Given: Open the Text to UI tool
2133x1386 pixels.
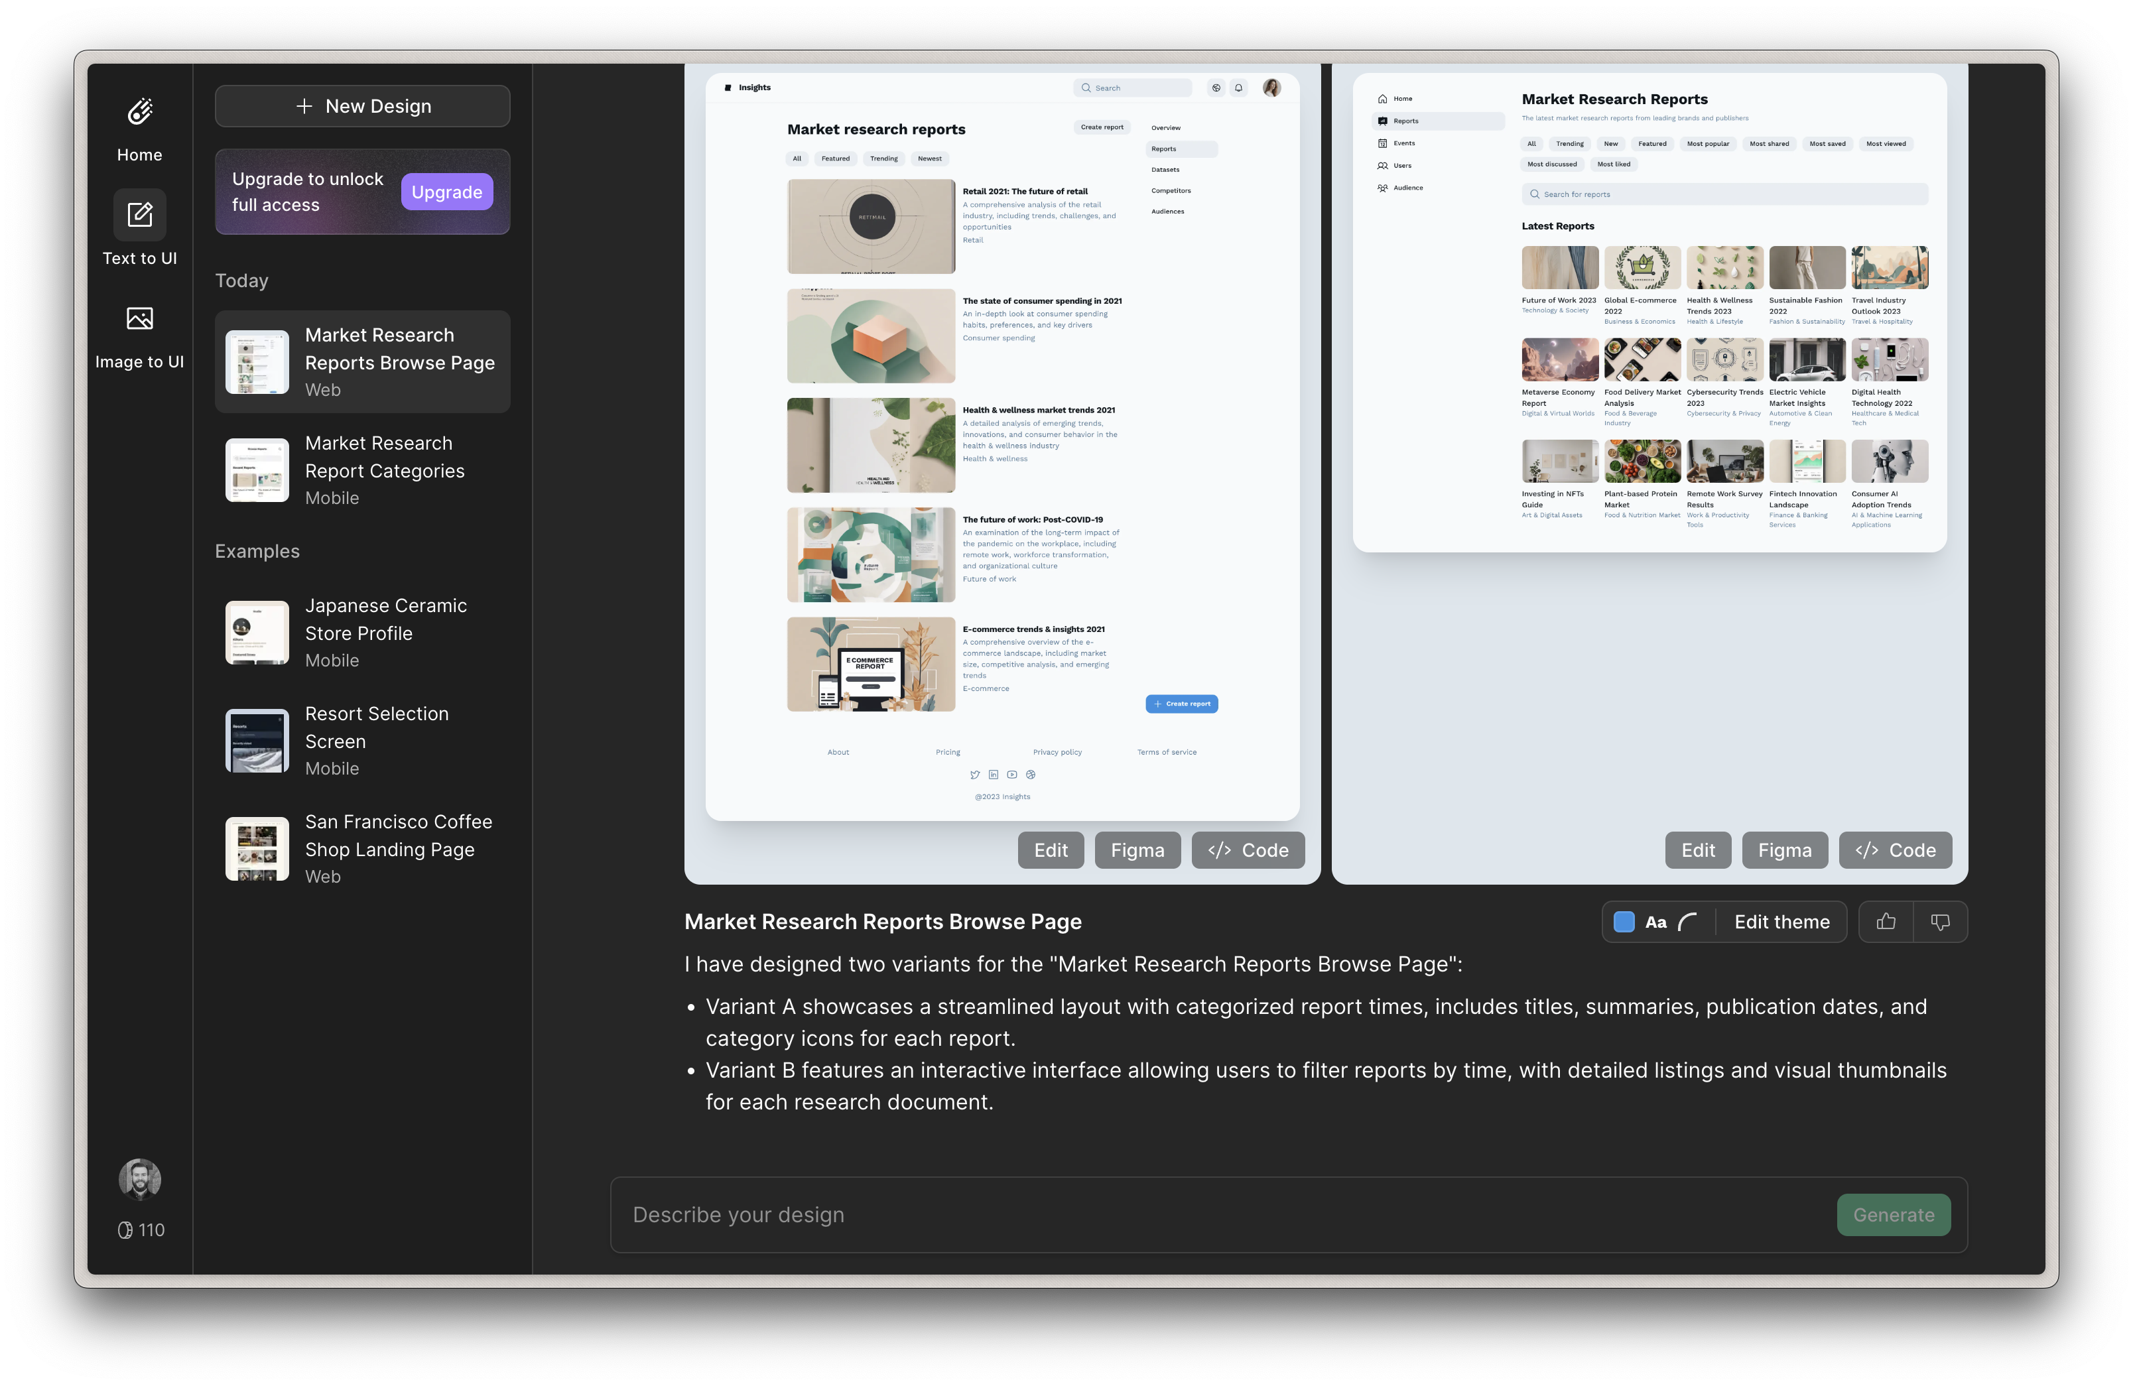Looking at the screenshot, I should click(x=140, y=216).
